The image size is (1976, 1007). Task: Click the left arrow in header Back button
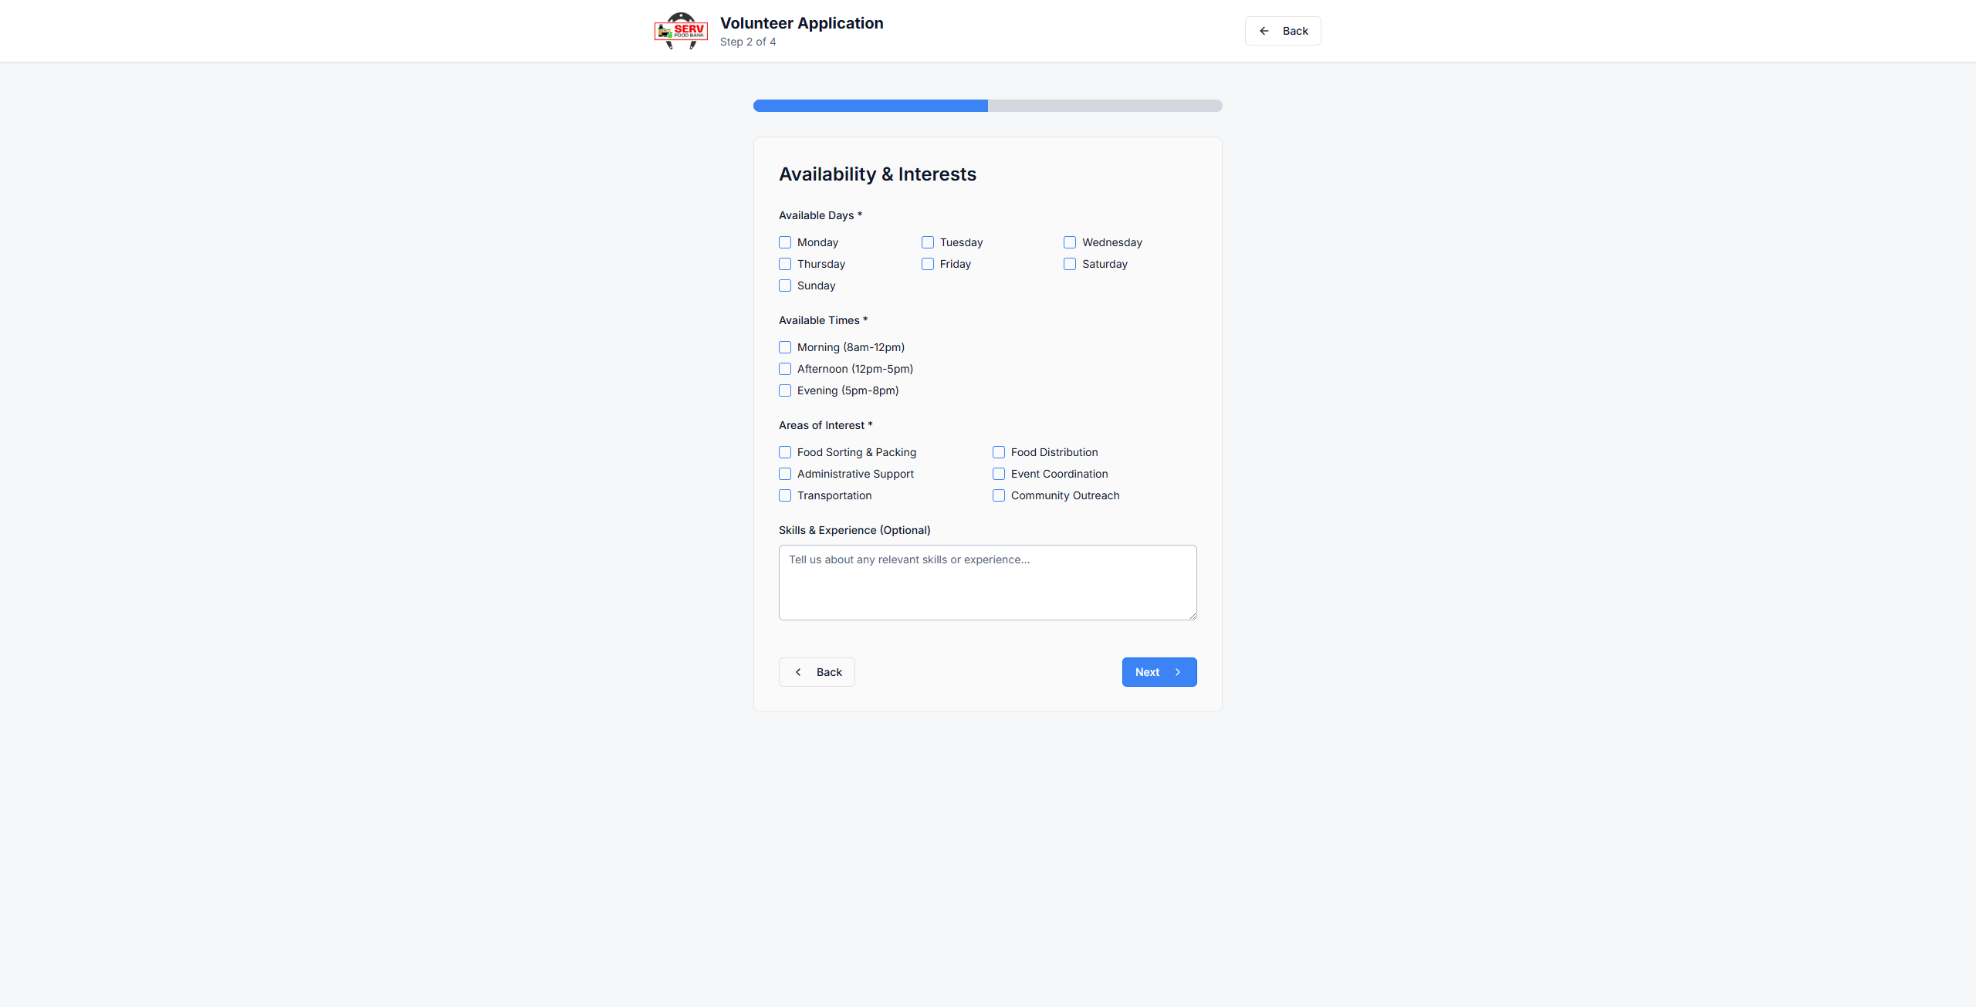click(x=1264, y=31)
